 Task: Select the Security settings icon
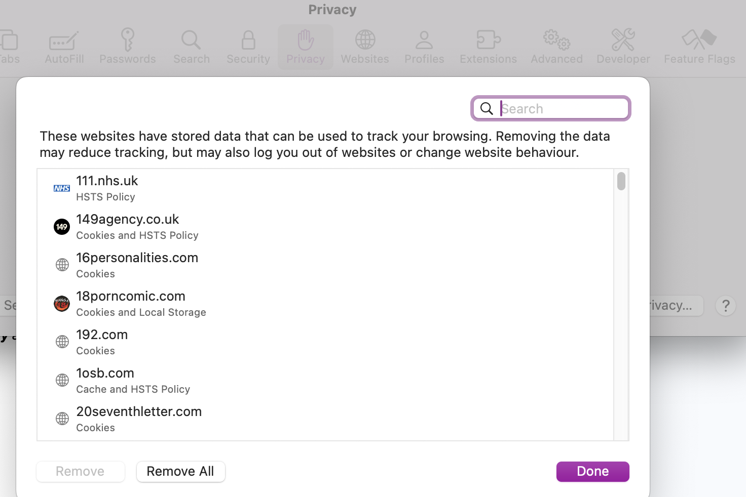pyautogui.click(x=248, y=47)
